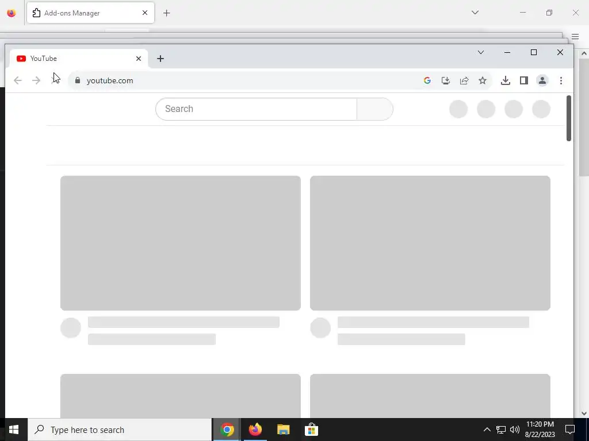Maximize the Chrome window

[x=534, y=52]
